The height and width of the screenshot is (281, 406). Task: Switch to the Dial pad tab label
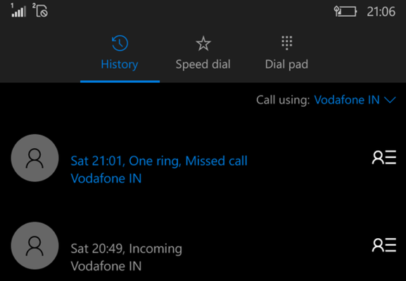tap(286, 65)
